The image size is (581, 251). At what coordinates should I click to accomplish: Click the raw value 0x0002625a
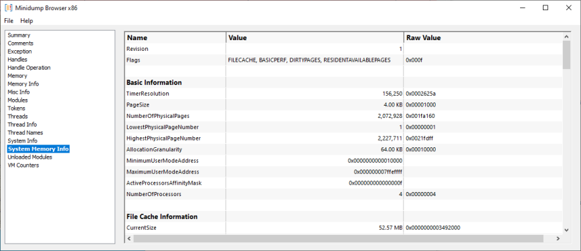coord(420,94)
